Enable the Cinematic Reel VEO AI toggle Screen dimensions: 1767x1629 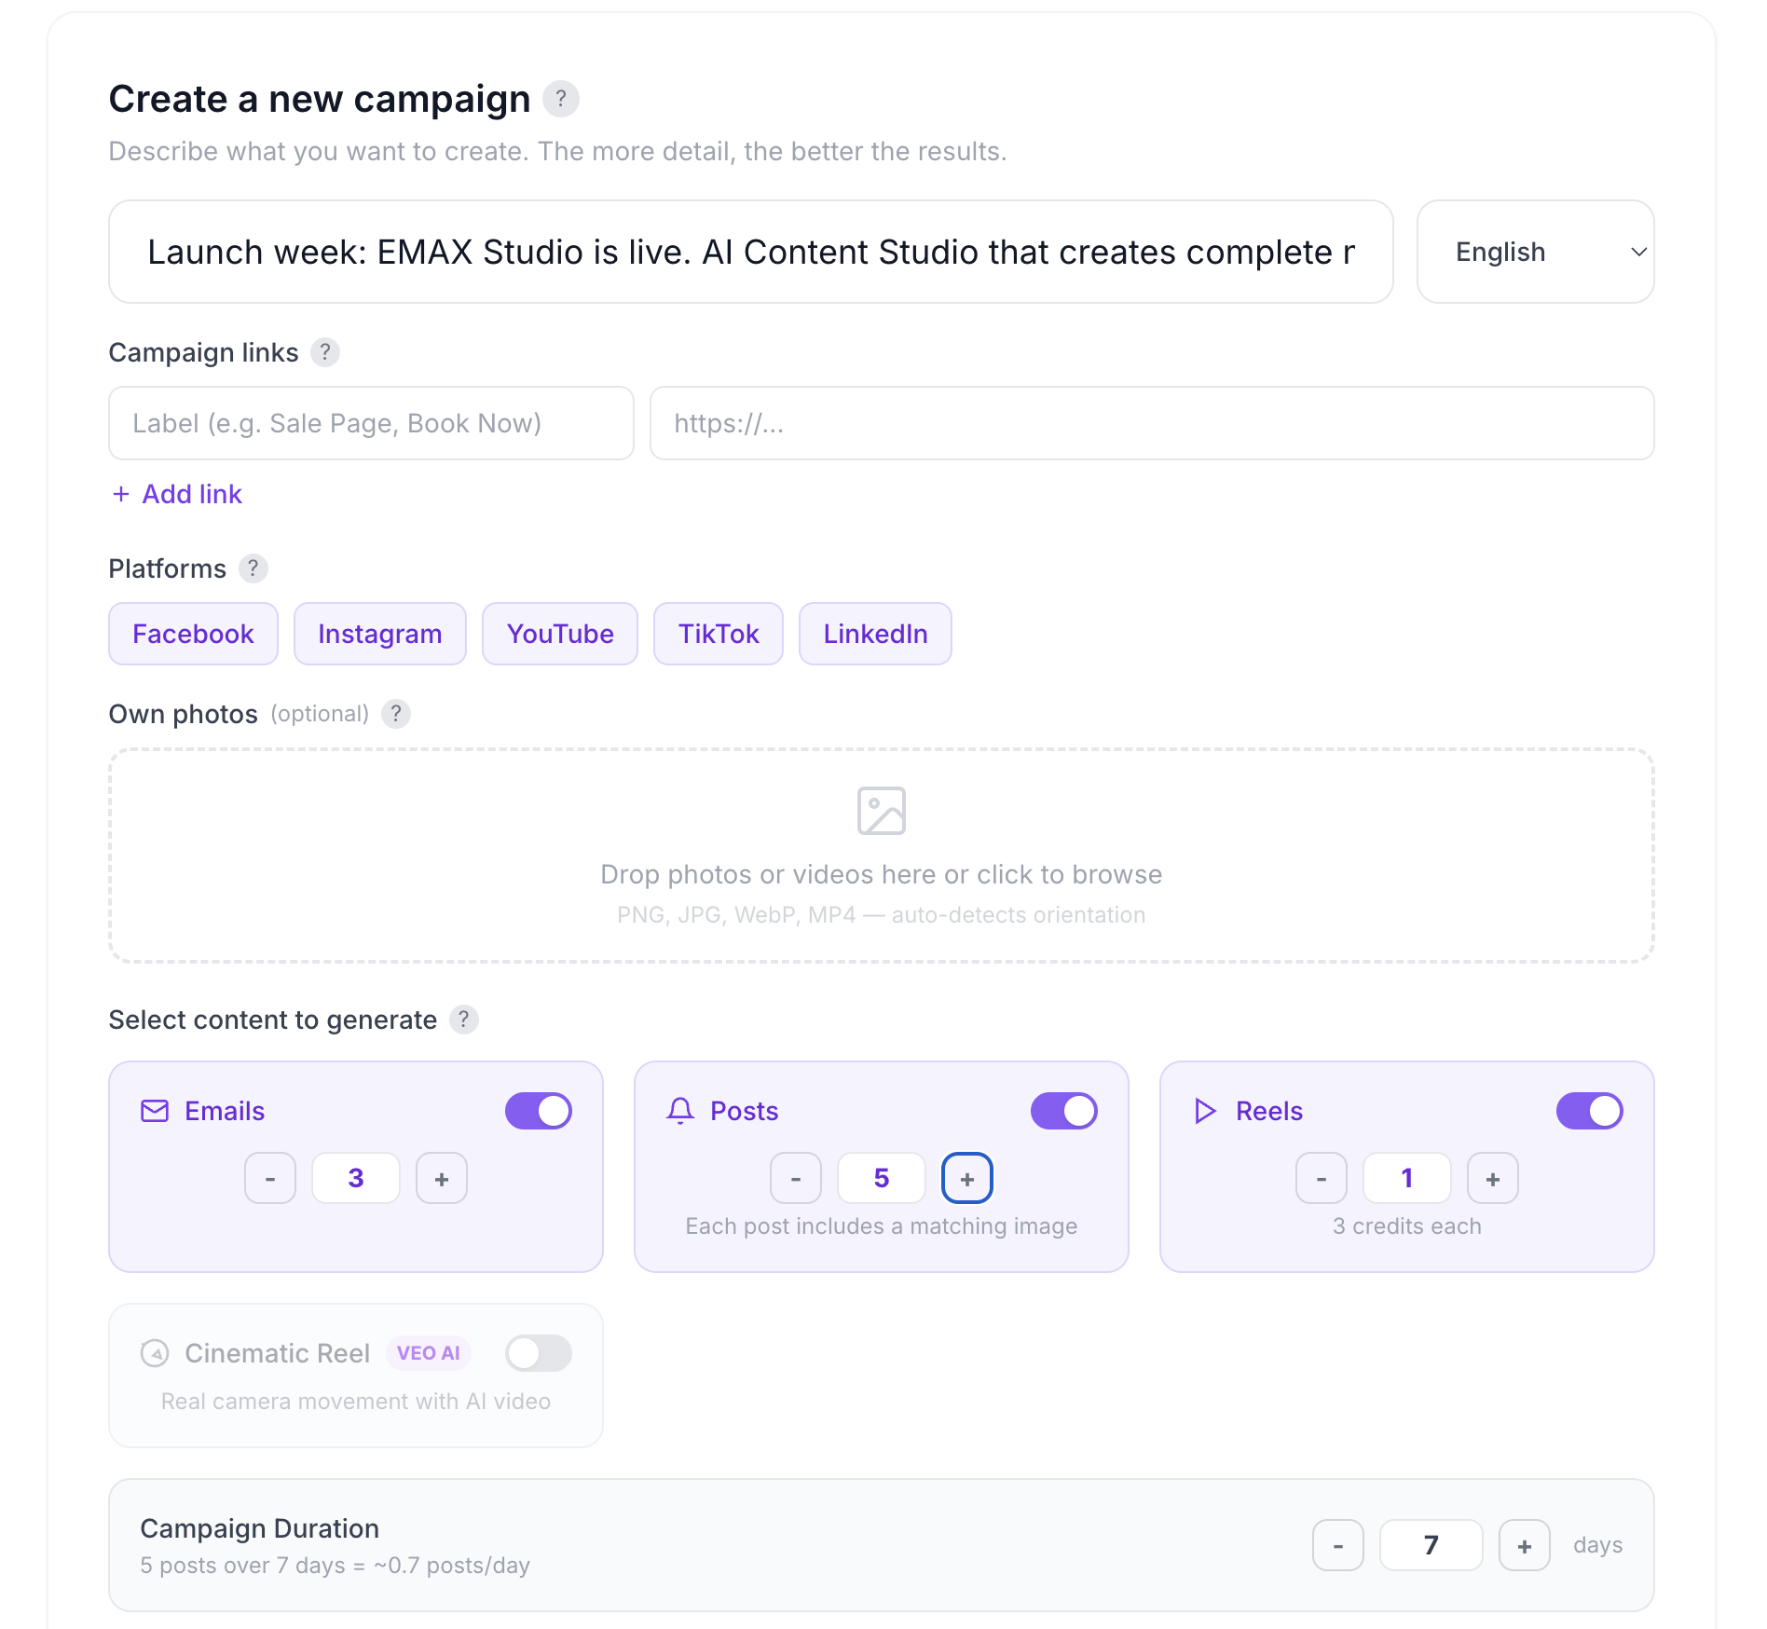click(538, 1353)
